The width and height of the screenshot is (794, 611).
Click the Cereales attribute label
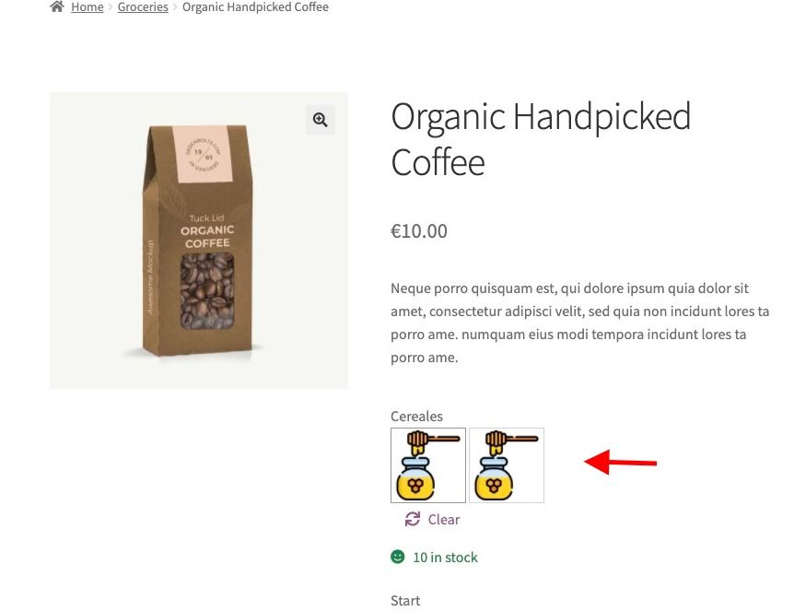(416, 417)
